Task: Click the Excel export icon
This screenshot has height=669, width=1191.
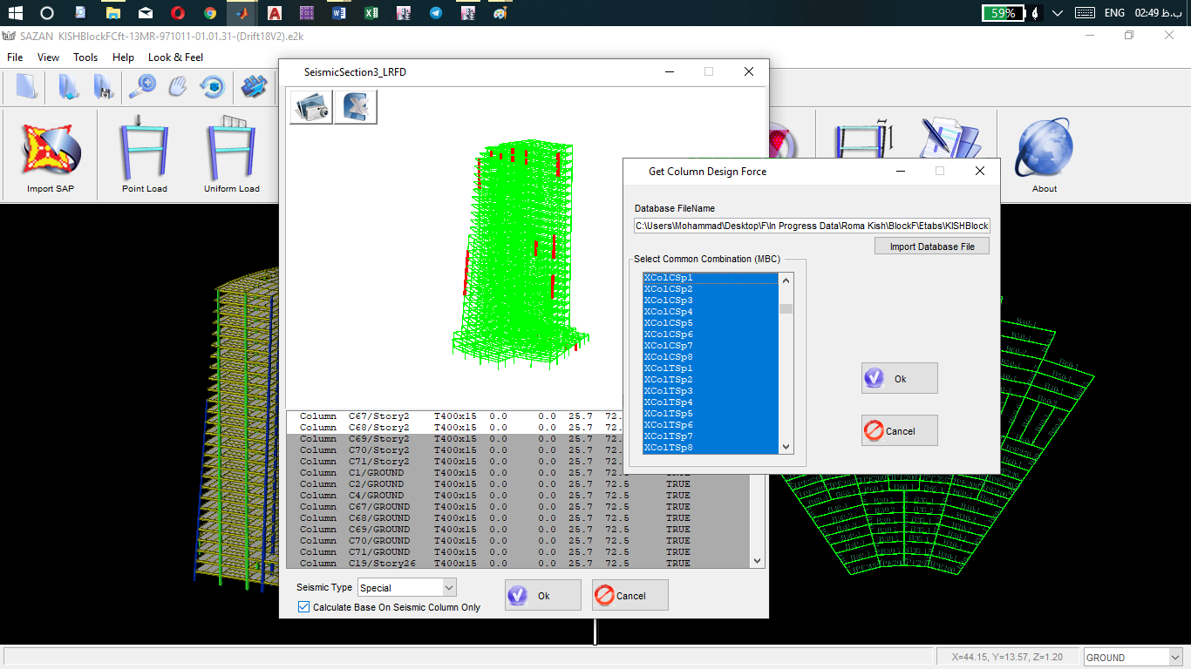Action: point(356,108)
